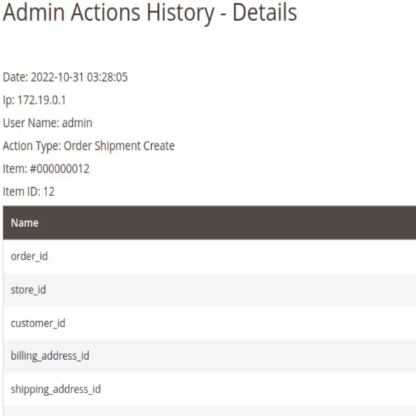416x416 pixels.
Task: Select the page title 'Admin Actions History - Details'
Action: click(150, 12)
